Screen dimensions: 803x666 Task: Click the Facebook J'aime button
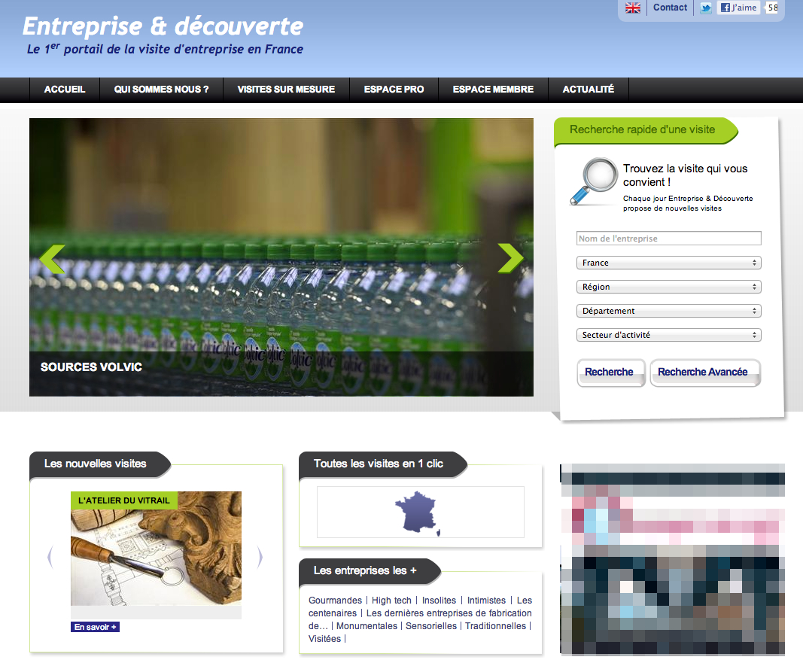738,8
